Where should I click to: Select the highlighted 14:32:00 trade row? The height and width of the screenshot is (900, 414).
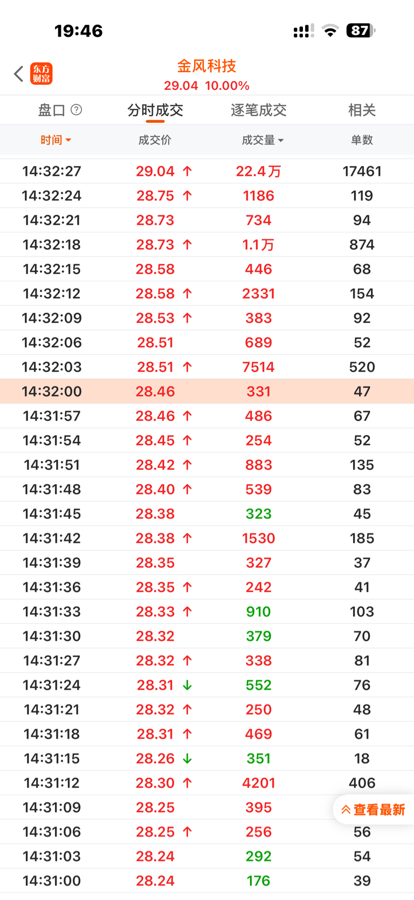click(207, 391)
